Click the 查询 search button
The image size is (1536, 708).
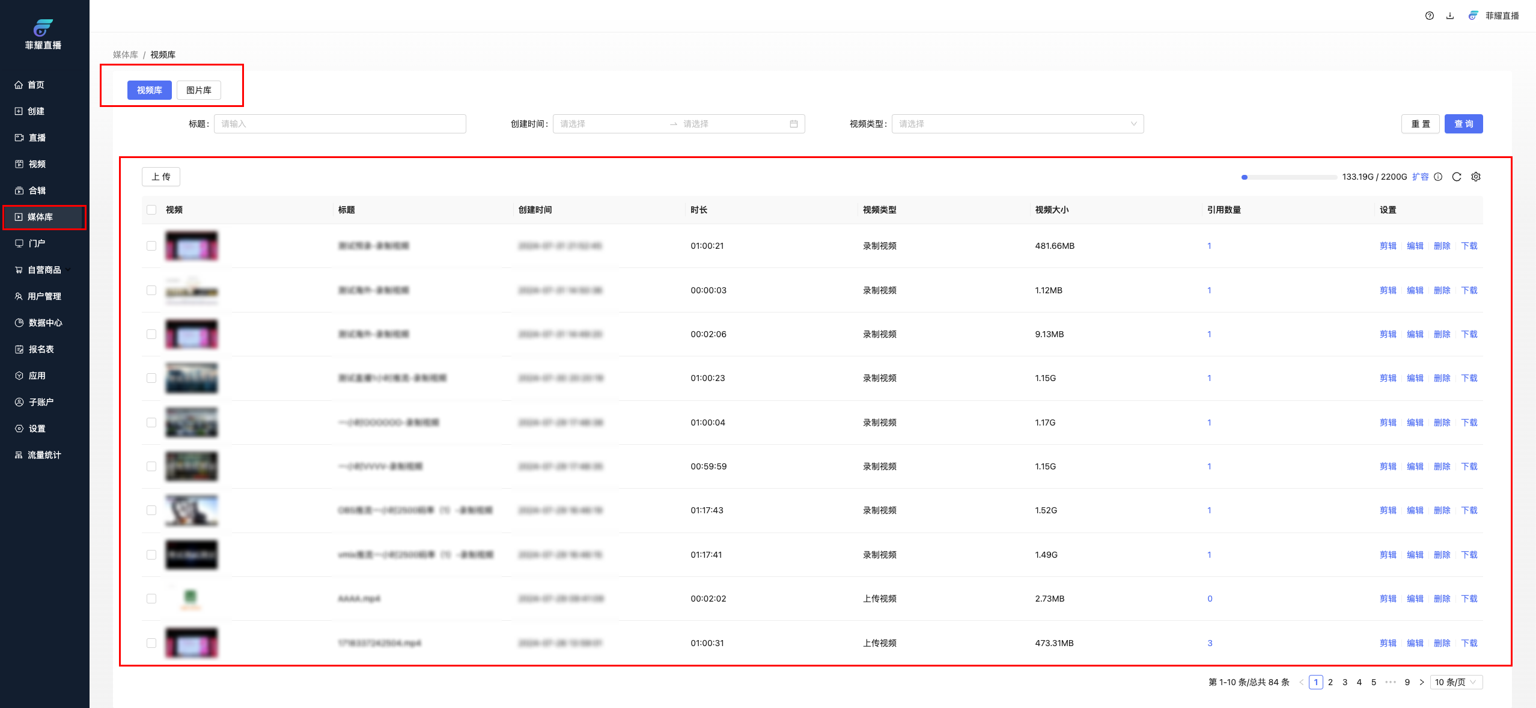[1463, 124]
